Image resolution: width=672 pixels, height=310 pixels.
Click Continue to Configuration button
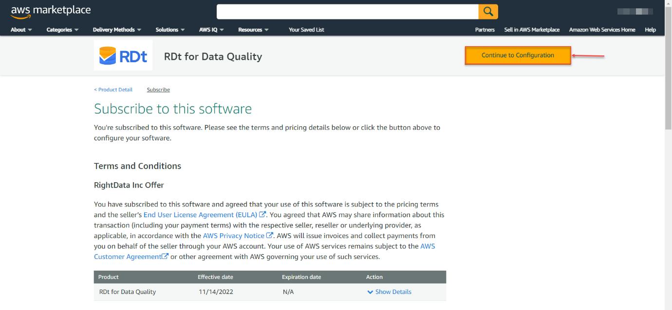pos(518,55)
